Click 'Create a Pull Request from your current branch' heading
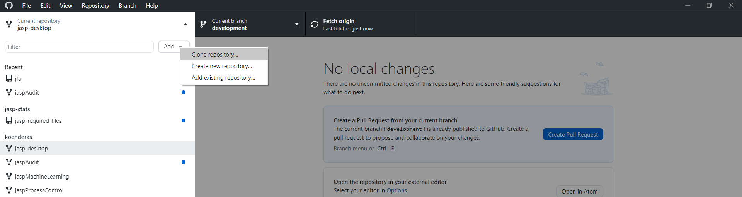Screen dimensions: 742x197 [395, 120]
